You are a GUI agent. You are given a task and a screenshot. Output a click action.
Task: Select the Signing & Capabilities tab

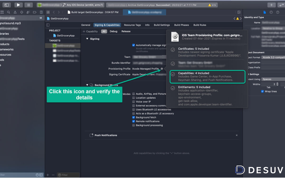point(107,25)
